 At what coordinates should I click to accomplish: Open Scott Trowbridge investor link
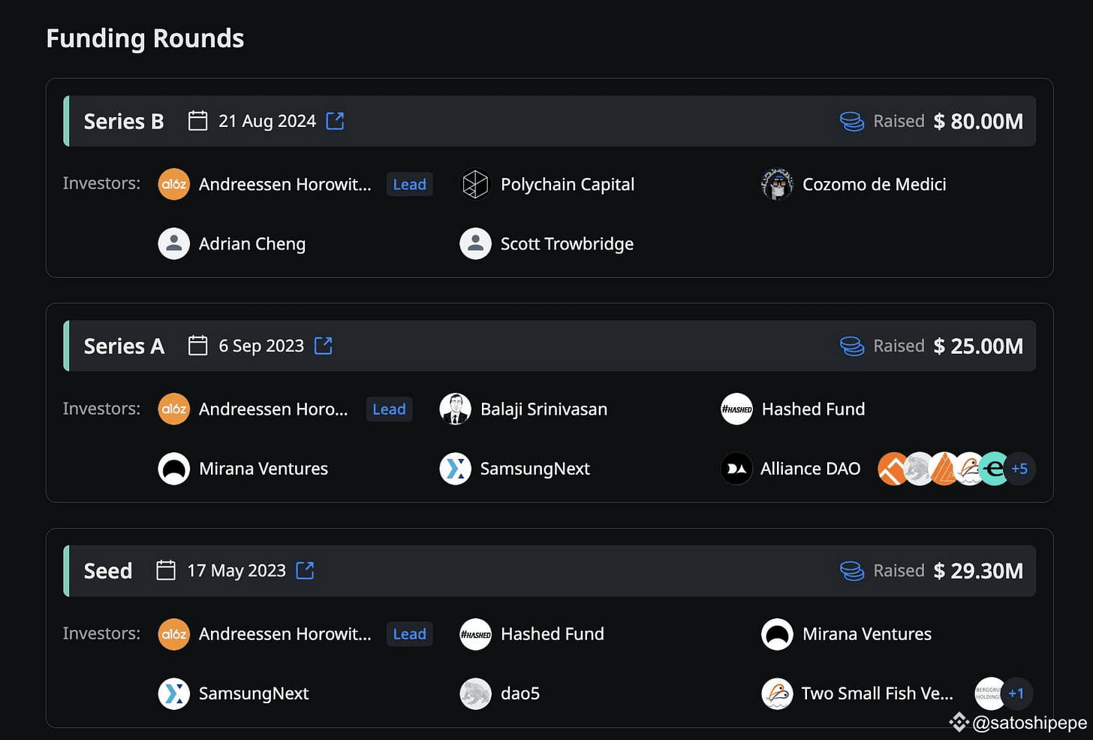567,243
